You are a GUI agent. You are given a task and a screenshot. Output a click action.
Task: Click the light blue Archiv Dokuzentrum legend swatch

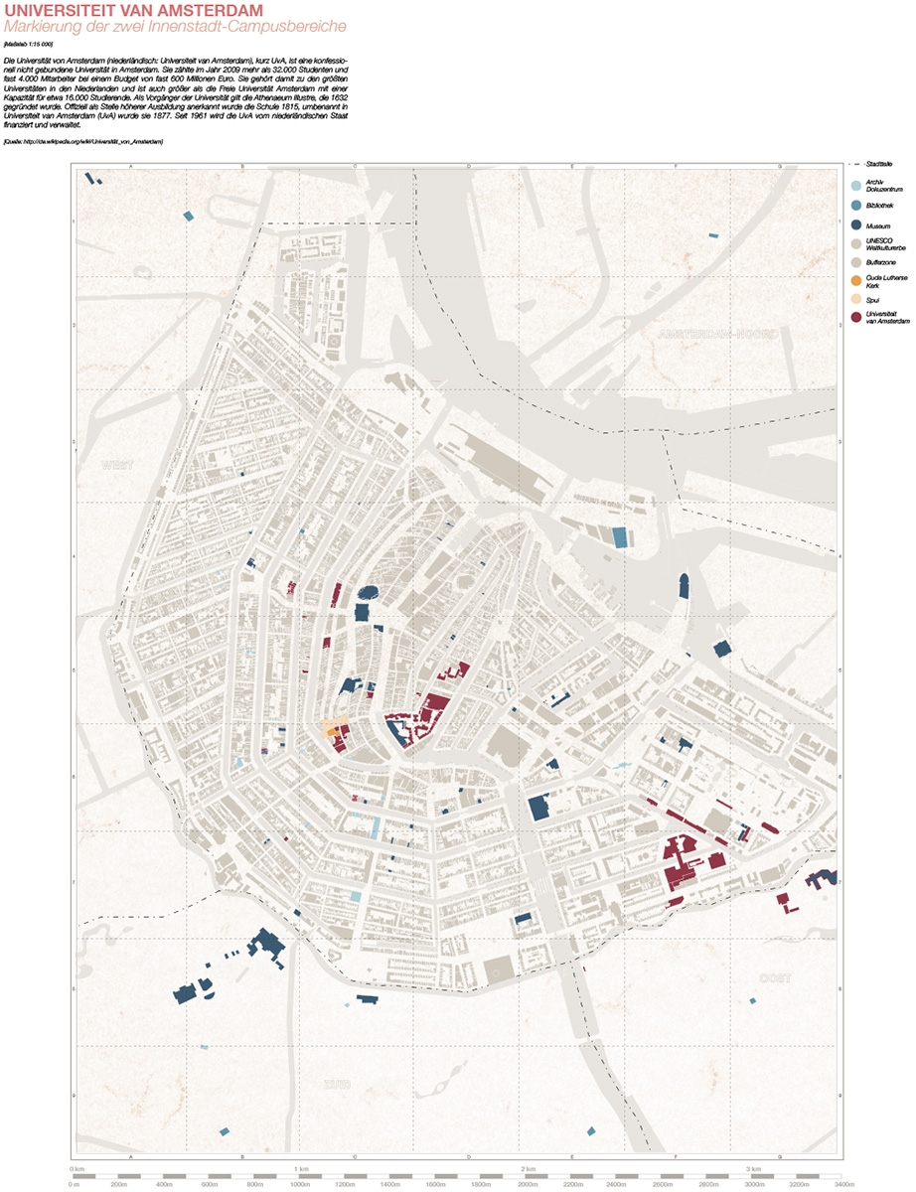855,185
